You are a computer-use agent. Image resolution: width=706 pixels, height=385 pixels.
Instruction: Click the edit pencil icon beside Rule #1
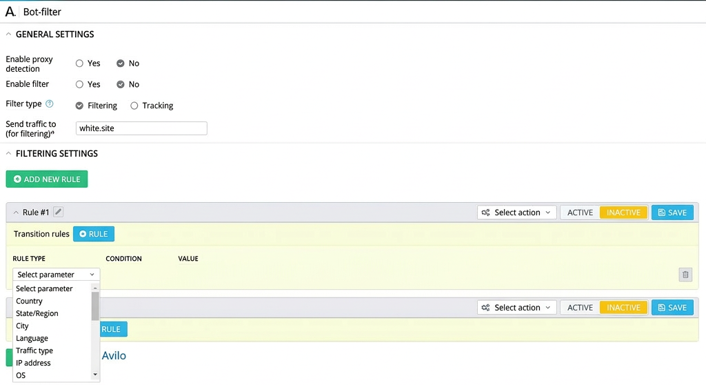click(x=58, y=212)
